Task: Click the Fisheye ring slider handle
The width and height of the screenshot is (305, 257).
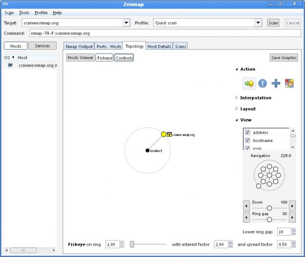Action: point(132,244)
